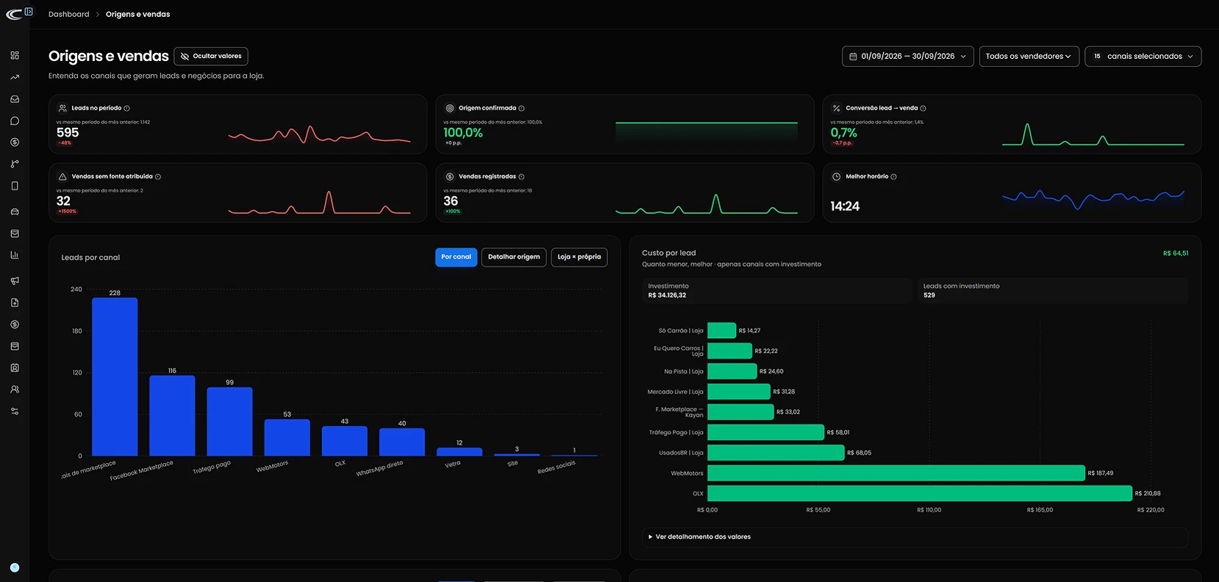Open the users group sidebar icon
Image resolution: width=1219 pixels, height=582 pixels.
(x=15, y=389)
